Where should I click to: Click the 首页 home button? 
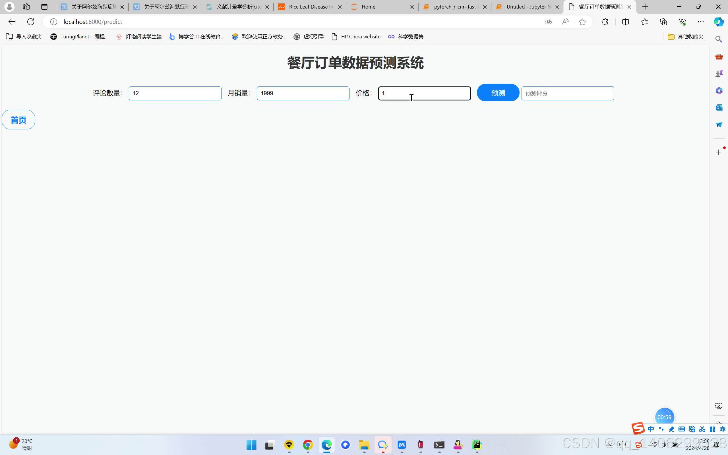pos(18,120)
